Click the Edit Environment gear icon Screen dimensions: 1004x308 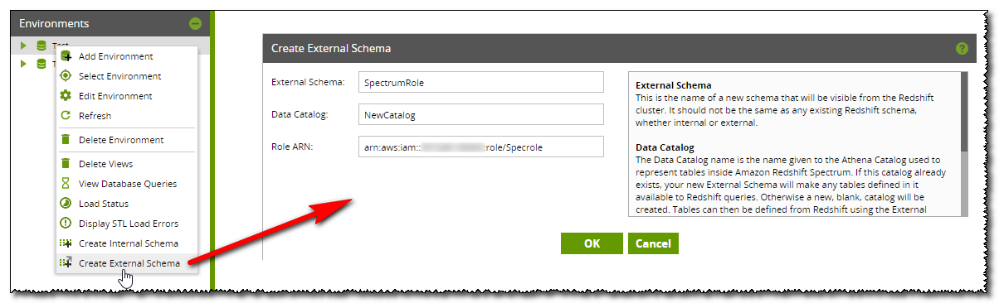(x=66, y=96)
